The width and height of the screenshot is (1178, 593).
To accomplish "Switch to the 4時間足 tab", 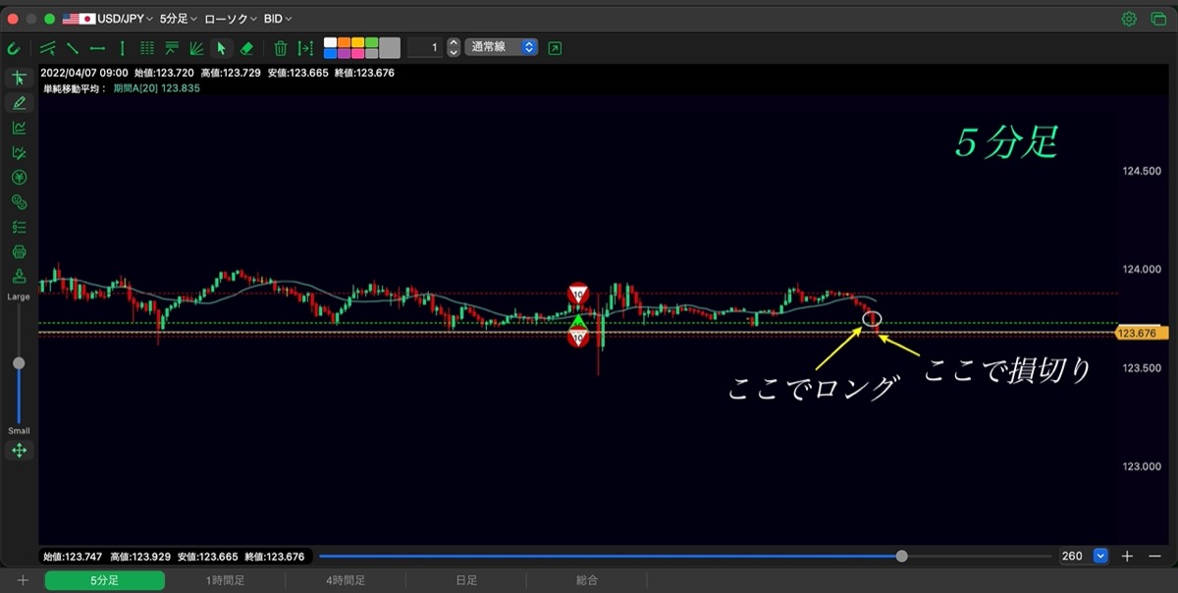I will coord(345,581).
